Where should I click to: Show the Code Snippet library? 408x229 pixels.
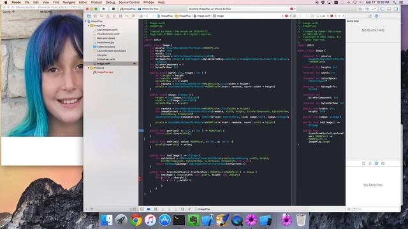[x=370, y=163]
